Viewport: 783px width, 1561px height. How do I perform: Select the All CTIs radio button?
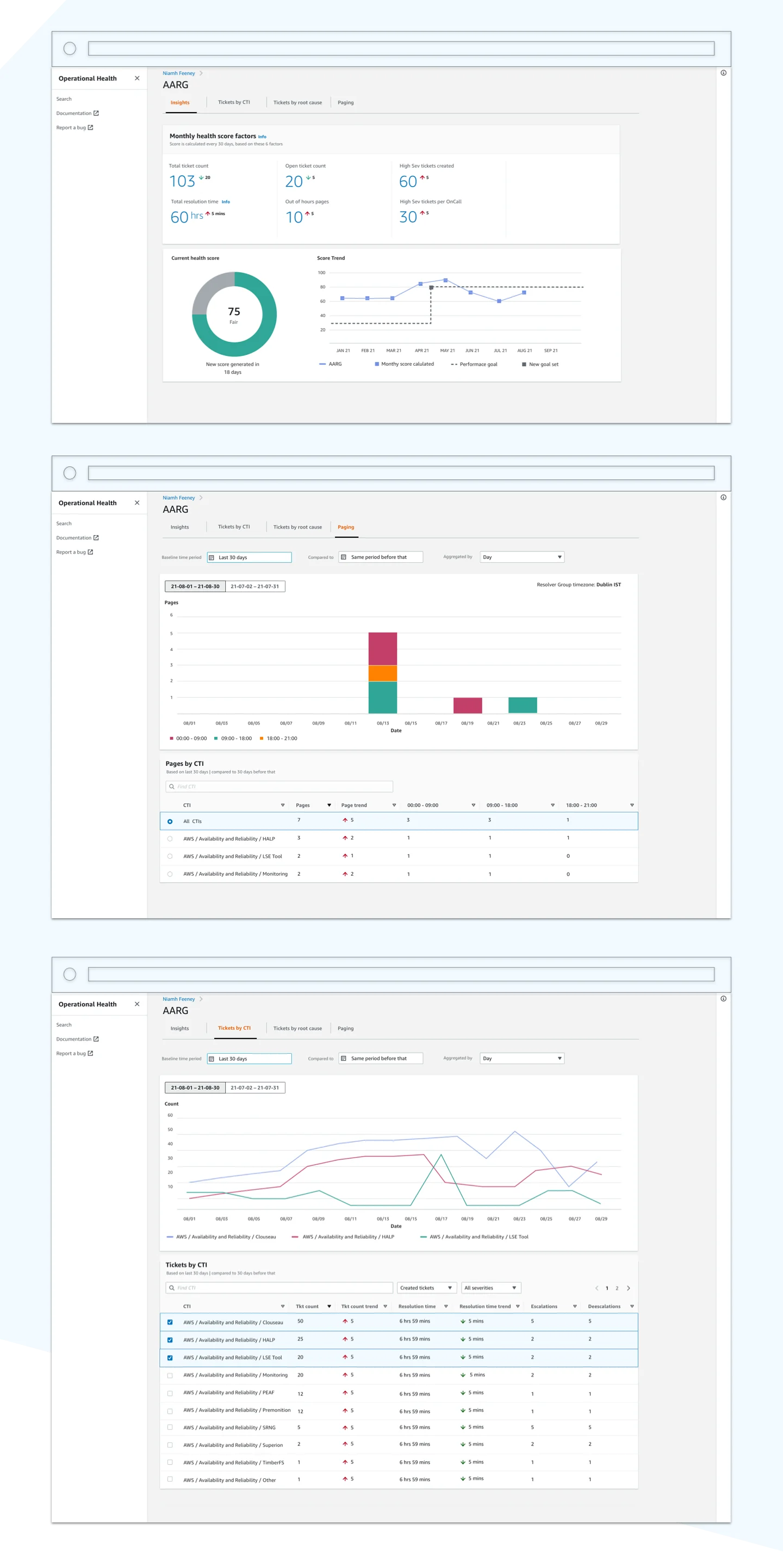pos(170,822)
